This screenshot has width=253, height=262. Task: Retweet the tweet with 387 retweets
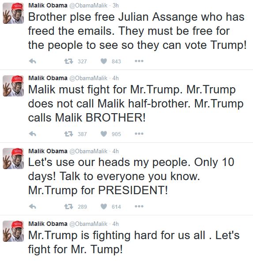coord(69,134)
